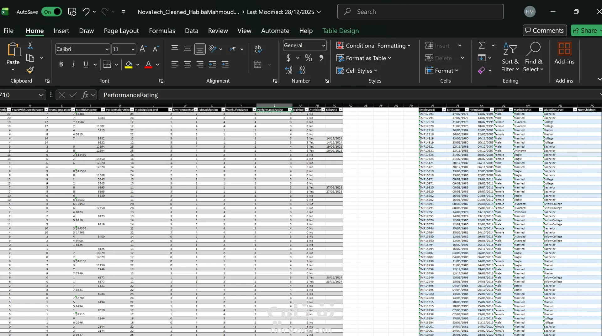Open Conditional Formatting menu
Screen dimensions: 602x336
373,46
